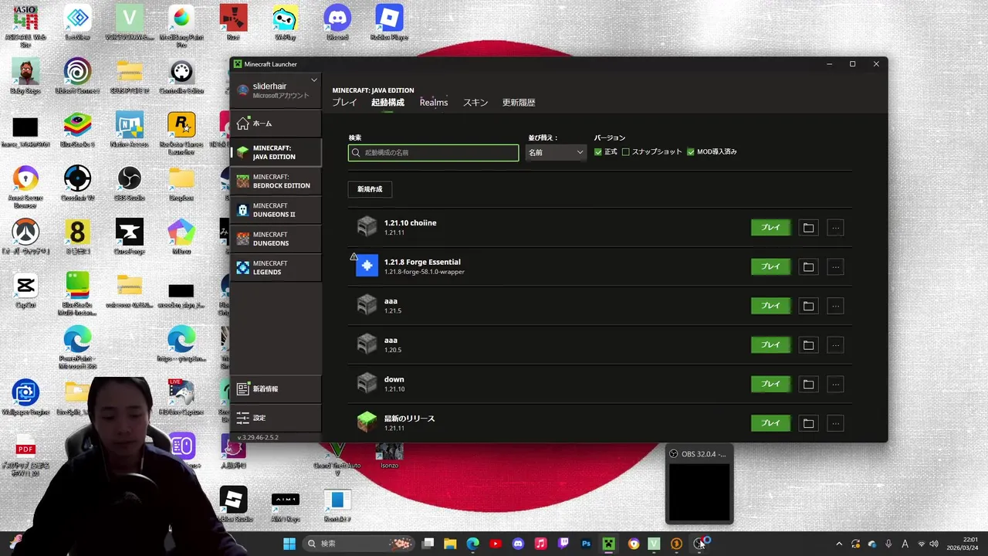Open folder for 1.21.8 Forge Essential
This screenshot has height=556, width=988.
[x=808, y=266]
